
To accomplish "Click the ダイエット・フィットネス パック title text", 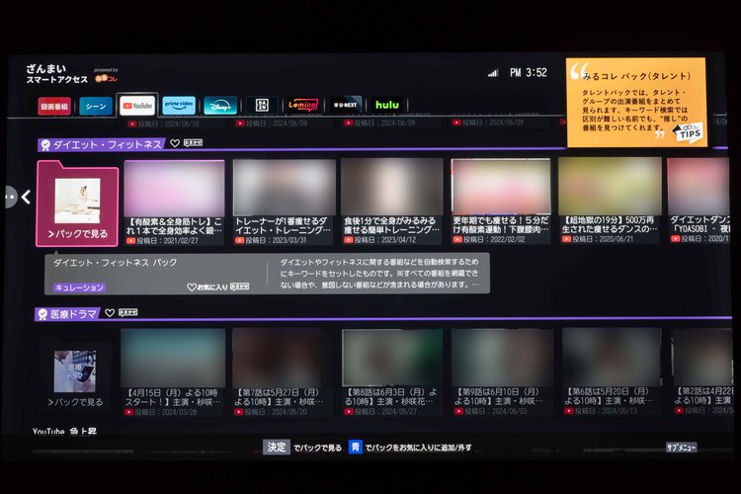I will click(x=115, y=263).
